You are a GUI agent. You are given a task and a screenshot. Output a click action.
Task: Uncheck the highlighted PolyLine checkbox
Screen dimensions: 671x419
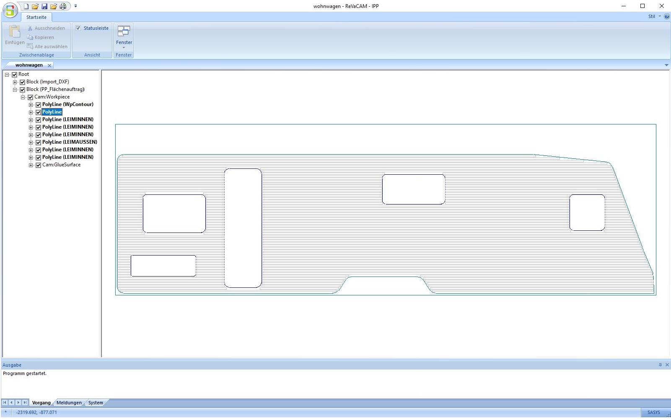point(38,112)
